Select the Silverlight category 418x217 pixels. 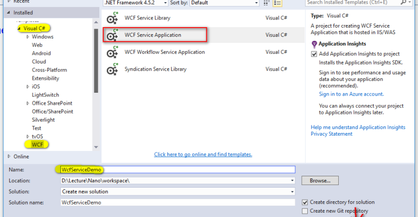[43, 119]
